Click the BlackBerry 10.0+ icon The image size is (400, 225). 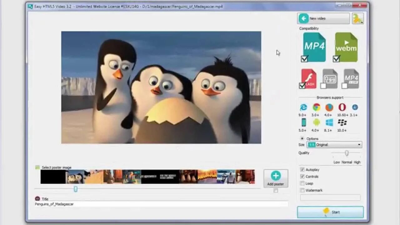[342, 122]
